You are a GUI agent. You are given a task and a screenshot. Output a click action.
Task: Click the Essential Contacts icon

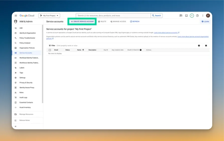16,102
